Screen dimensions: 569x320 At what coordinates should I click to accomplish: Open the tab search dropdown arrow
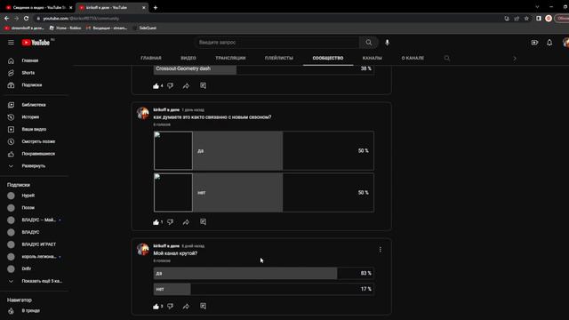537,7
